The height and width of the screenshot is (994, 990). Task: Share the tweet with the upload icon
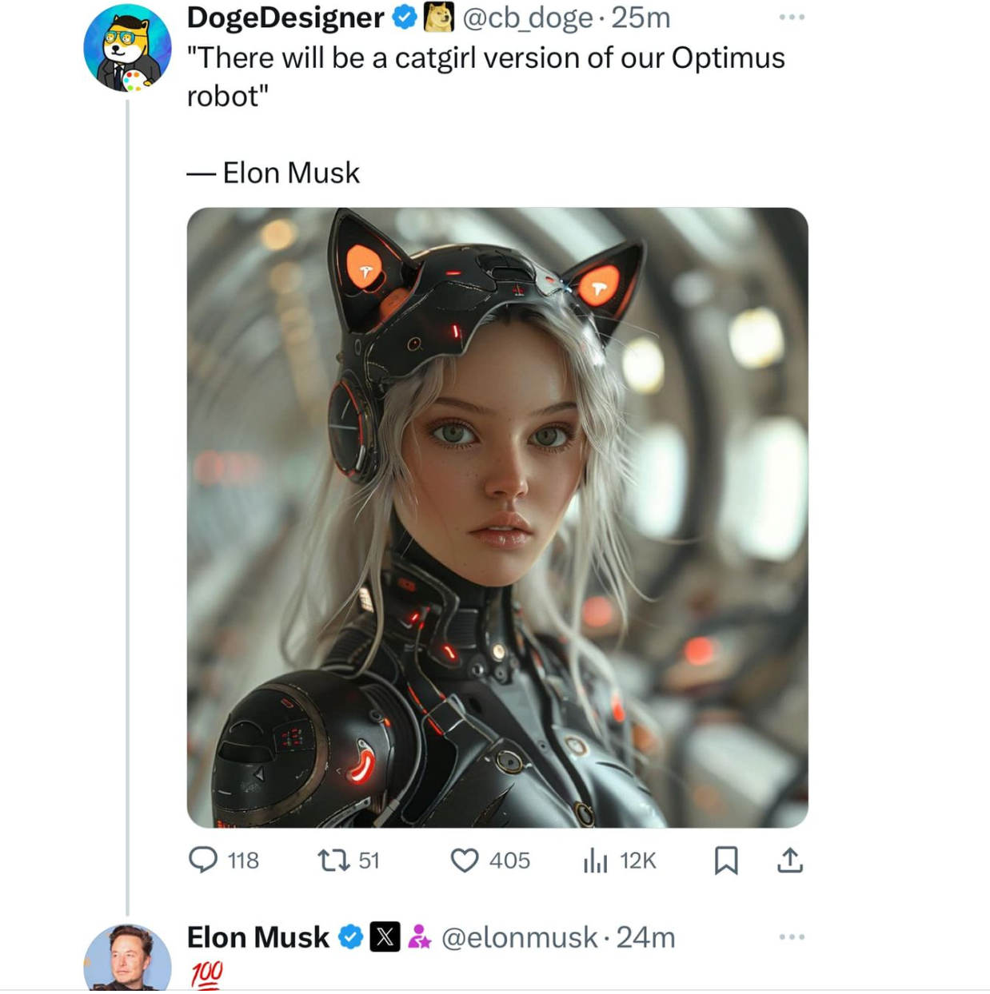tap(790, 861)
